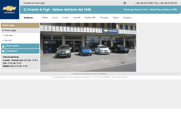Collapse the Home page arrow in sidebar
This screenshot has width=181, height=136.
3,30
